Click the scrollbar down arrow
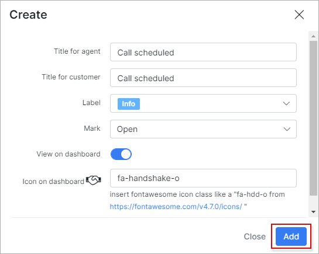The width and height of the screenshot is (319, 254). pos(313,212)
